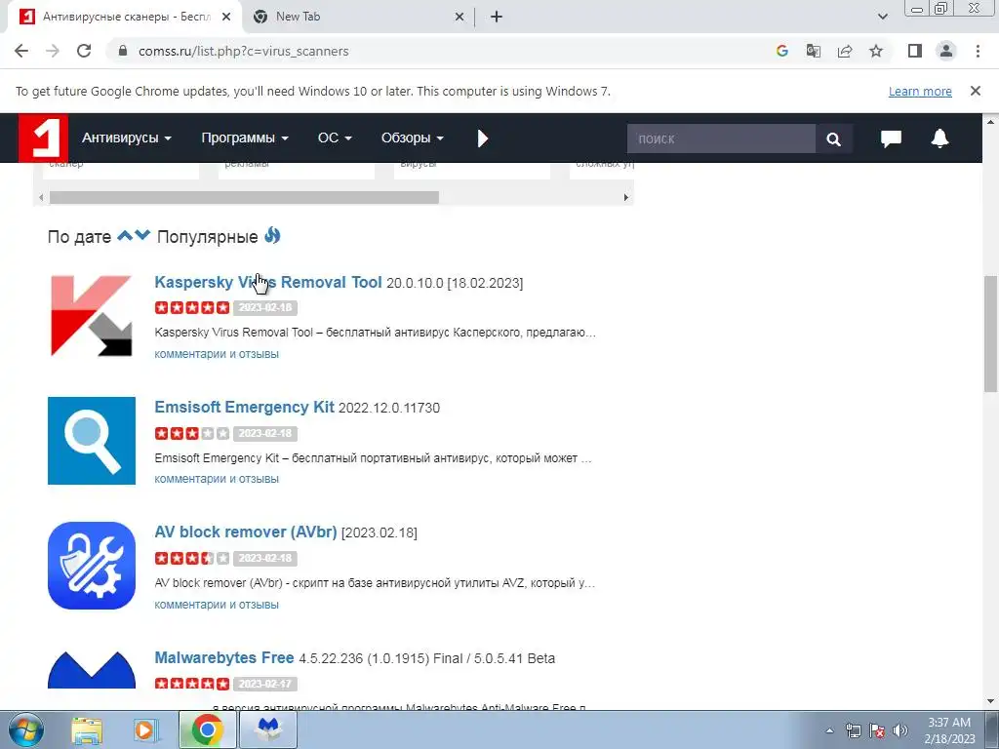Viewport: 999px width, 749px height.
Task: Open Kaspersky Virus Removal Tool link
Action: [268, 282]
